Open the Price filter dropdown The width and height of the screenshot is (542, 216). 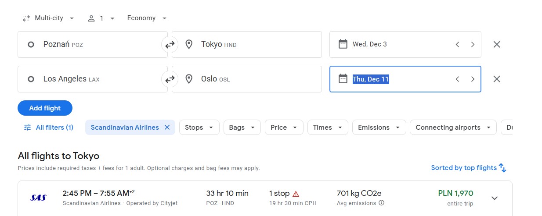[284, 127]
